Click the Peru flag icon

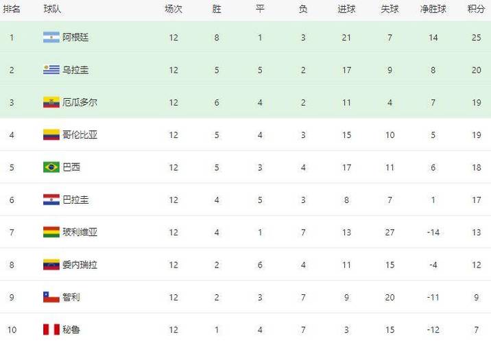[51, 329]
